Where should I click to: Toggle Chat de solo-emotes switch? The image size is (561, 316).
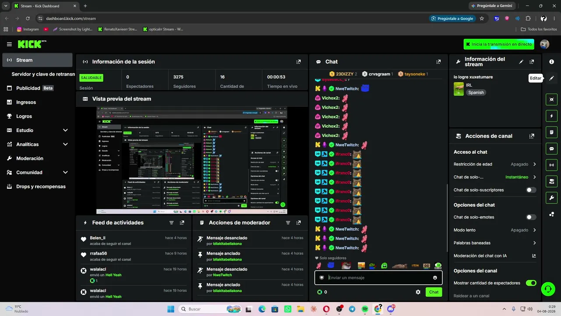pyautogui.click(x=531, y=217)
